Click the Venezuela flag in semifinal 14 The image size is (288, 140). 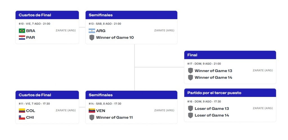pyautogui.click(x=92, y=111)
